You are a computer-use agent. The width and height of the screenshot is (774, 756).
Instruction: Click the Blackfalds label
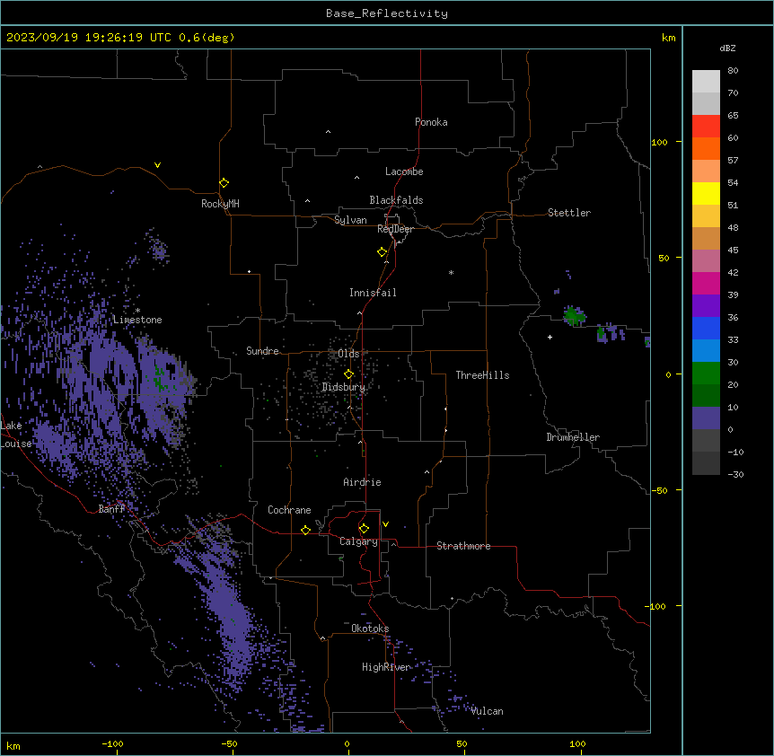coord(396,200)
